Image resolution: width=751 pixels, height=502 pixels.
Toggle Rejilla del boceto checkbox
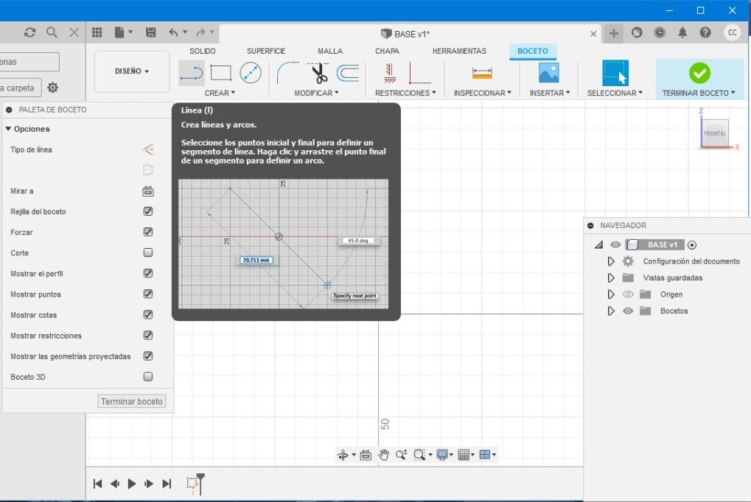148,211
